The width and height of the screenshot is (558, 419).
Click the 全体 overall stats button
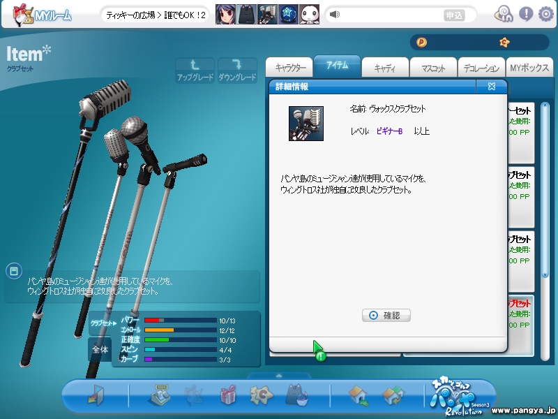click(x=100, y=350)
